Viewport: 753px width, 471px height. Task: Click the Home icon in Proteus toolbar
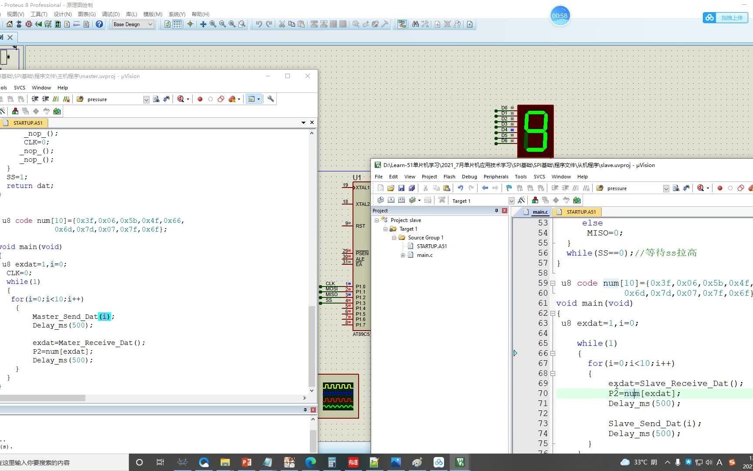9,24
